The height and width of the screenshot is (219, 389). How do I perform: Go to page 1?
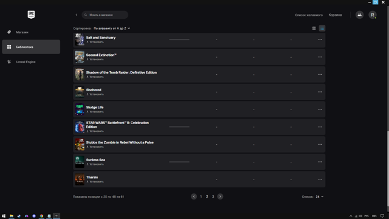click(x=201, y=196)
